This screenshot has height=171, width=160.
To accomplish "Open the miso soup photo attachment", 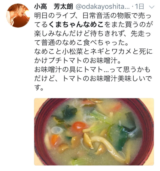I will coord(94,132).
